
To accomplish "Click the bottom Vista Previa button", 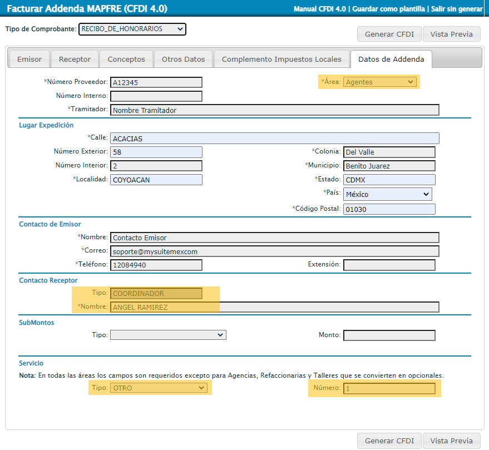I will pyautogui.click(x=451, y=441).
